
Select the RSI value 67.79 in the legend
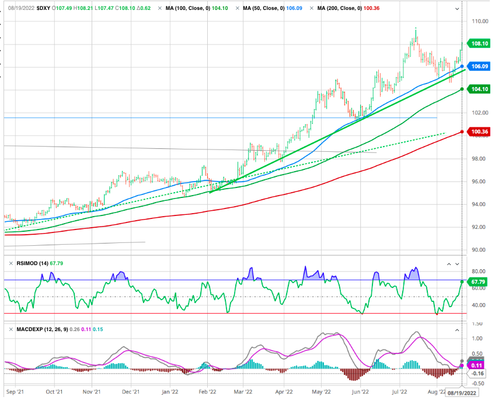[57, 263]
